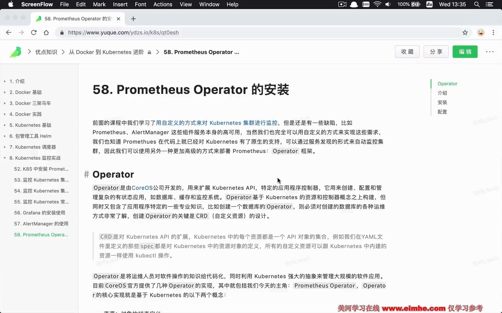Click the 收藏 button
The width and height of the screenshot is (502, 313).
tap(407, 52)
